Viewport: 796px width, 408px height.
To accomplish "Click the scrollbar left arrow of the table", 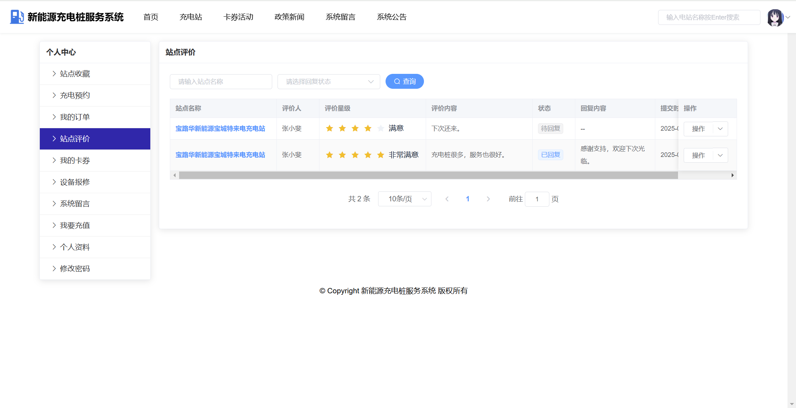I will (174, 175).
